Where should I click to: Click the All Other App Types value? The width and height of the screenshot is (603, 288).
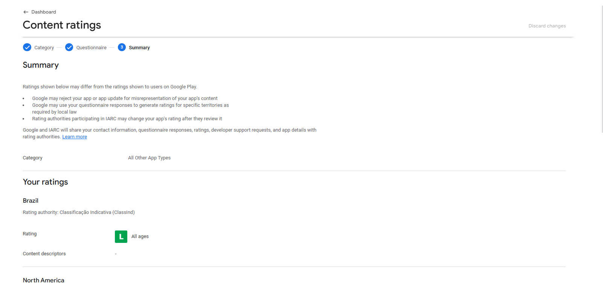[x=149, y=158]
